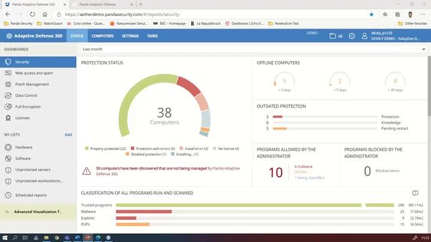
Task: Click the Hardware list icon
Action: (8, 147)
